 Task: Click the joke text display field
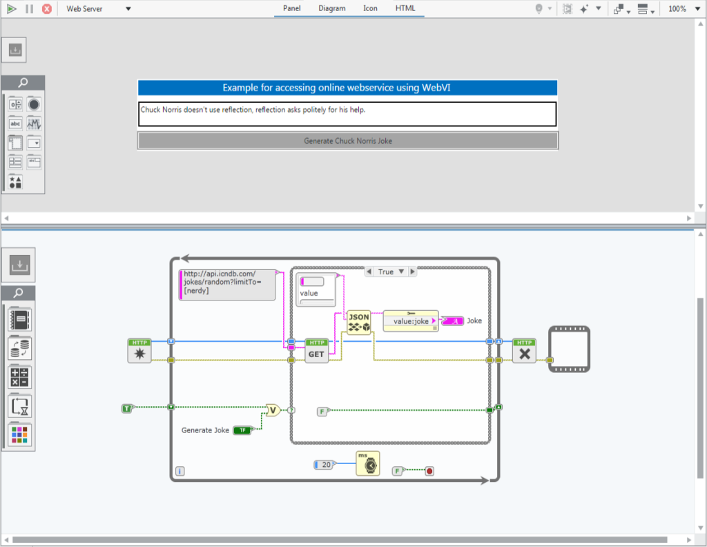347,114
